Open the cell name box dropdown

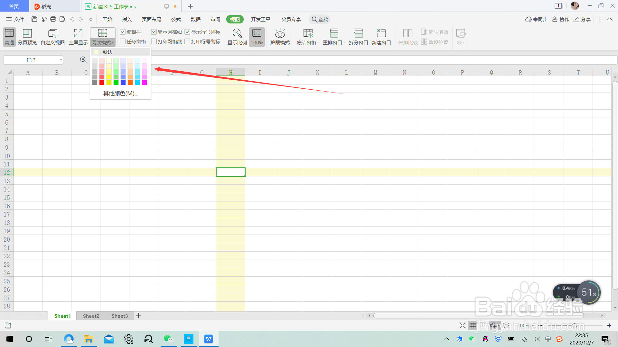(61, 60)
